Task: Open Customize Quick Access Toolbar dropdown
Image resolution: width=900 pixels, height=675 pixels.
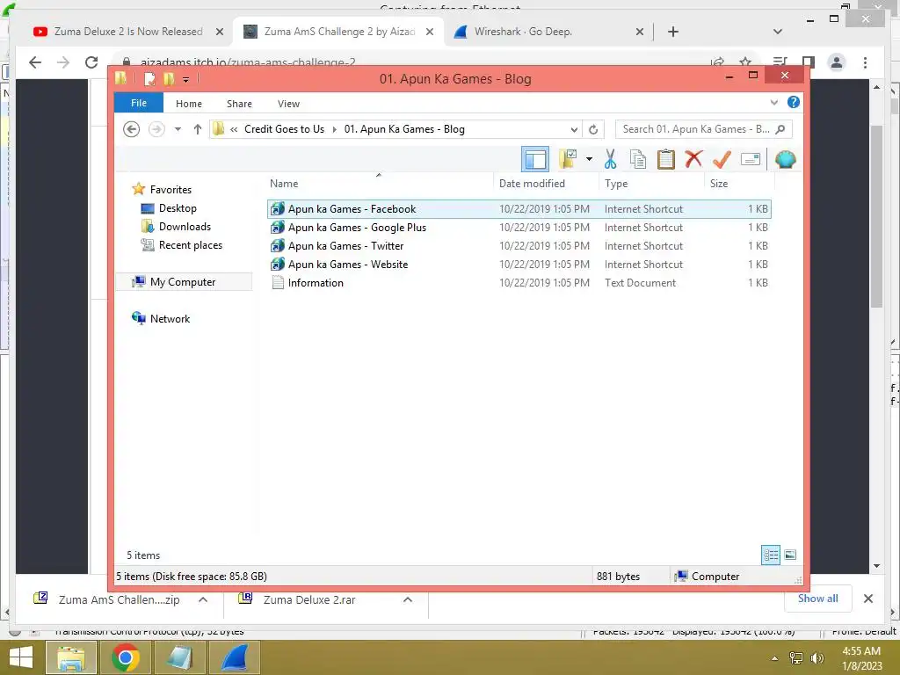Action: 185,79
